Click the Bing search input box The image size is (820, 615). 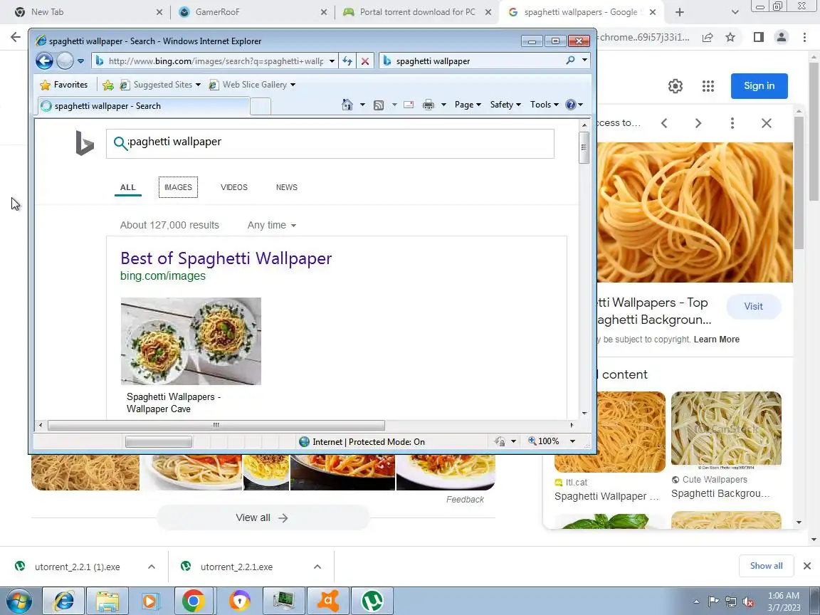(330, 143)
